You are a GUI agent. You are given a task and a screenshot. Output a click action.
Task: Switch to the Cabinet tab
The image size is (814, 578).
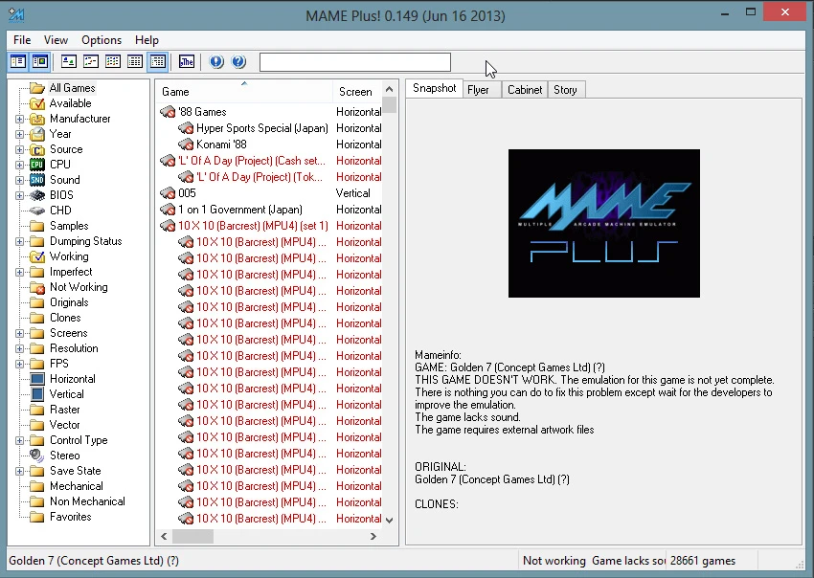tap(525, 90)
